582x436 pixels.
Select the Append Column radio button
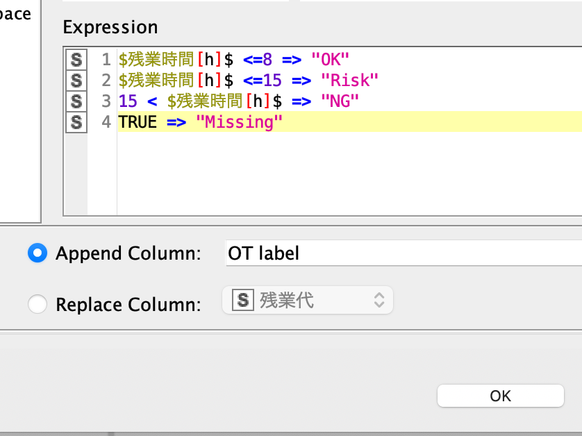[x=37, y=253]
